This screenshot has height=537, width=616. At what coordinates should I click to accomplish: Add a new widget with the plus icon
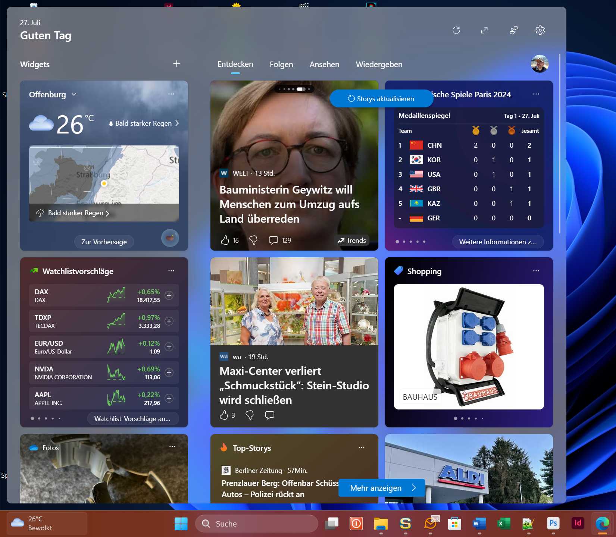click(176, 64)
